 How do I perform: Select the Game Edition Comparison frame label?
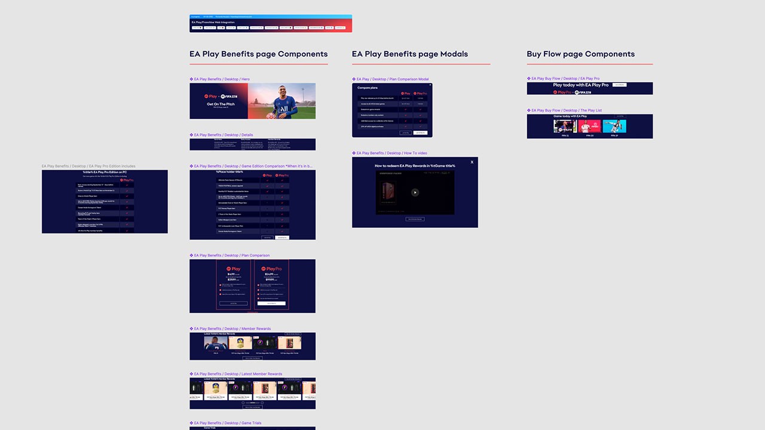251,166
